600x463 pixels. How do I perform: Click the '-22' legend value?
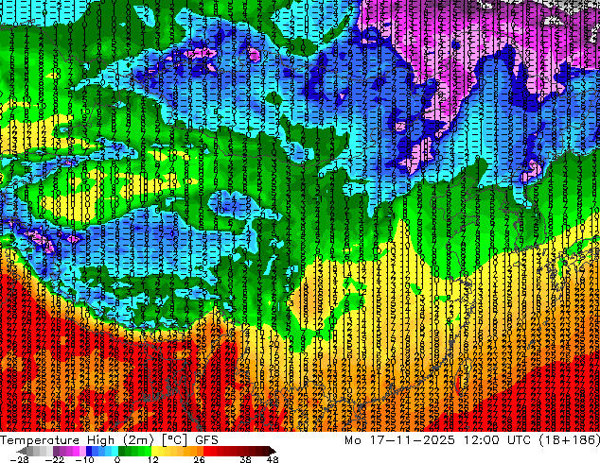[54, 459]
